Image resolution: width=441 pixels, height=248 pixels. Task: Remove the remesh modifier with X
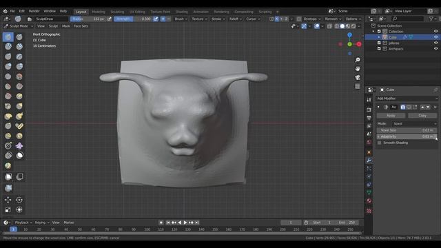click(x=435, y=107)
